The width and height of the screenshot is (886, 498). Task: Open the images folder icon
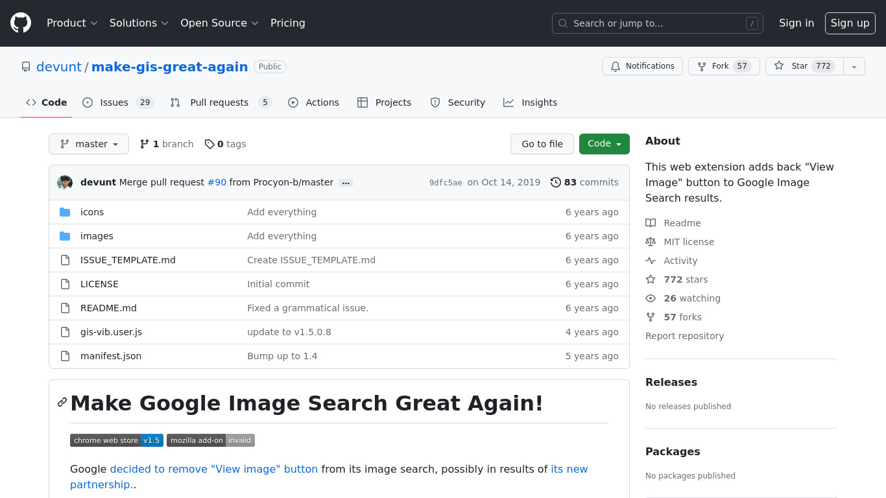[x=65, y=236]
